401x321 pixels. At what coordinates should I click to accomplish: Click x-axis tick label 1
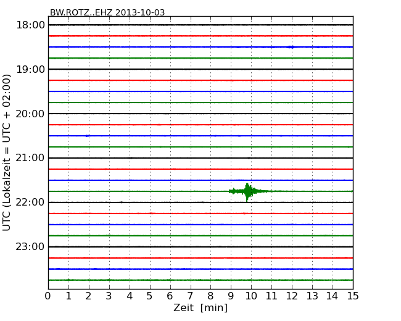pos(68,296)
